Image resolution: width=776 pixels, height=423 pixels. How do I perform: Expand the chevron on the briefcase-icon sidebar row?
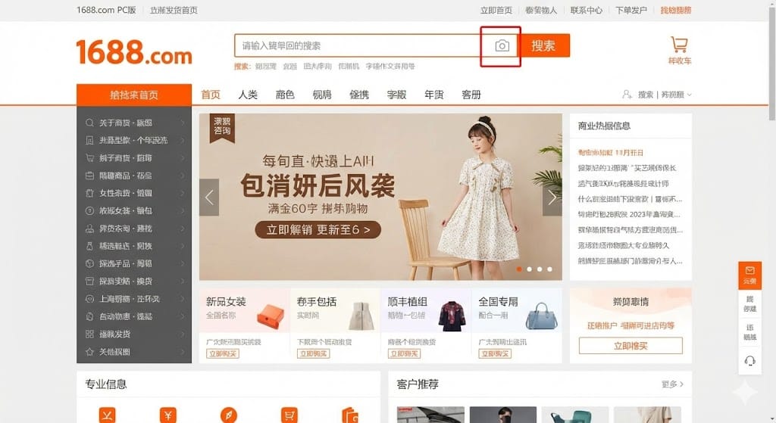[x=183, y=176]
